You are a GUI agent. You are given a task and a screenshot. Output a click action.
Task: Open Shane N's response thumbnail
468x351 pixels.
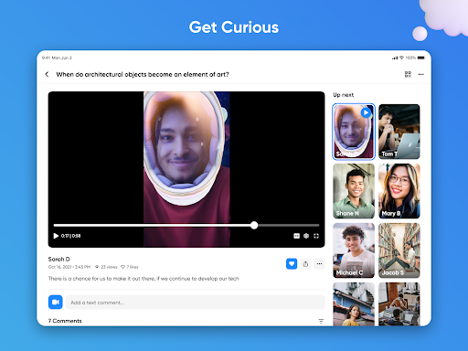point(354,191)
